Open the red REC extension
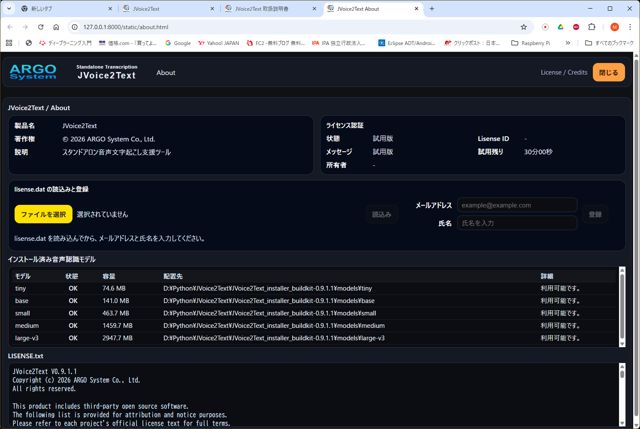This screenshot has width=640, height=429. pos(576,27)
